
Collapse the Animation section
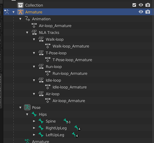point(20,19)
